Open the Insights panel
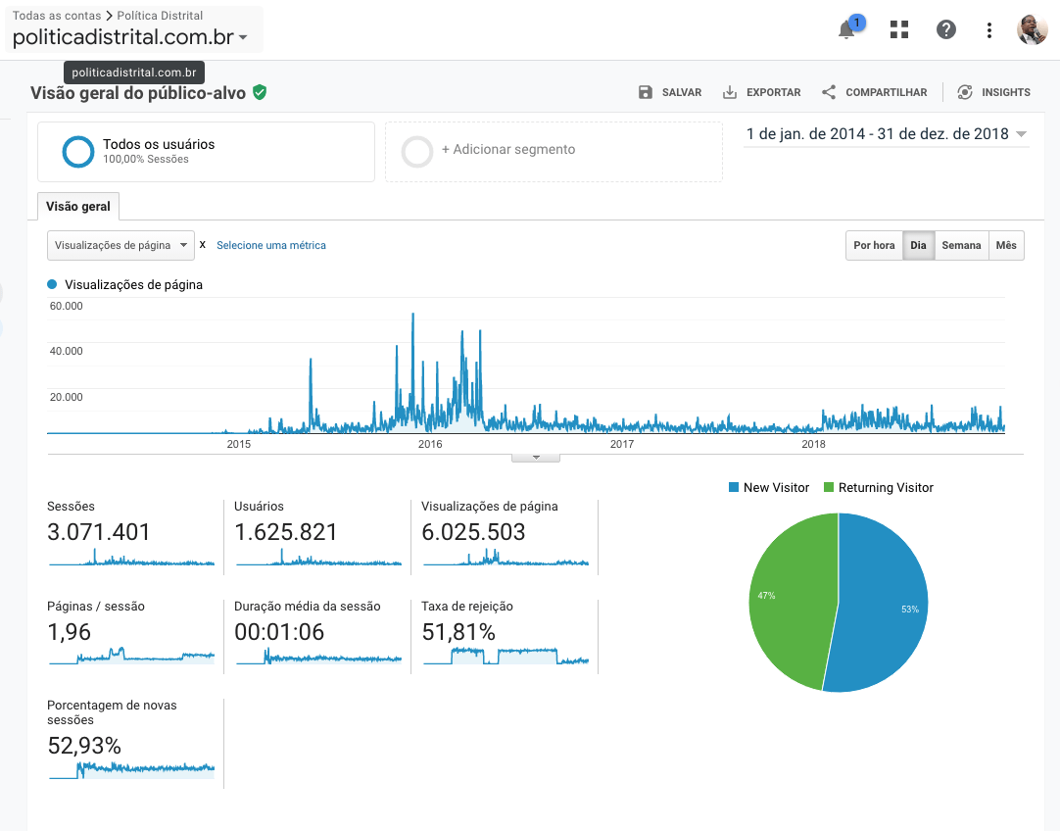The width and height of the screenshot is (1060, 831). 993,92
